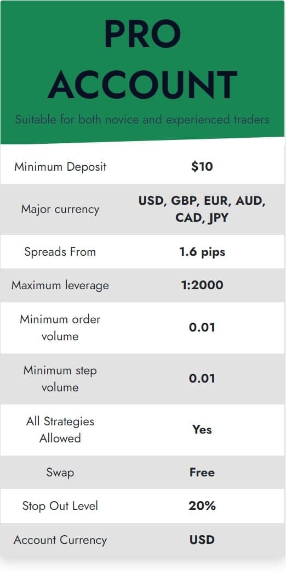Click the PRO ACCOUNT heading
286x573 pixels.
tap(142, 59)
